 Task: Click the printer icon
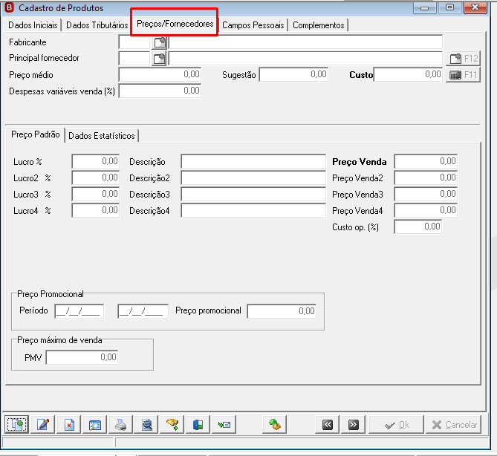tap(121, 424)
